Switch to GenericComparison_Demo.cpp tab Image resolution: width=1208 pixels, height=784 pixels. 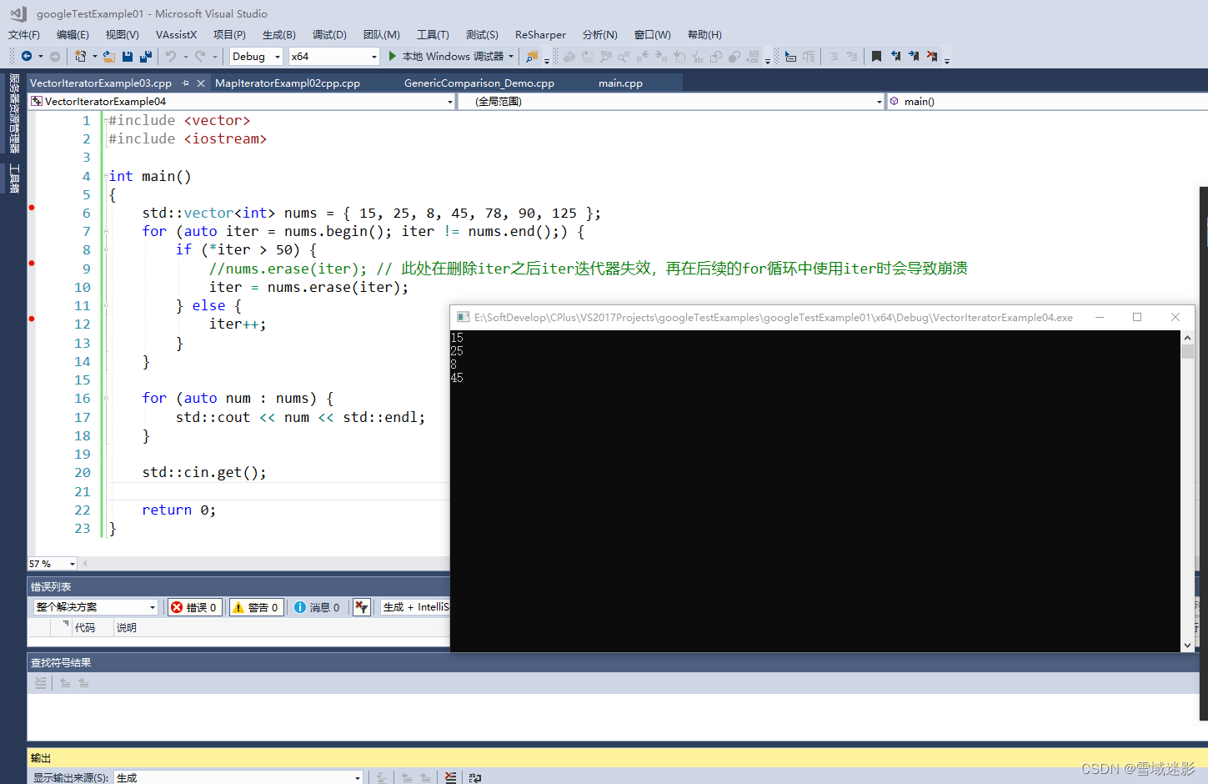(479, 83)
